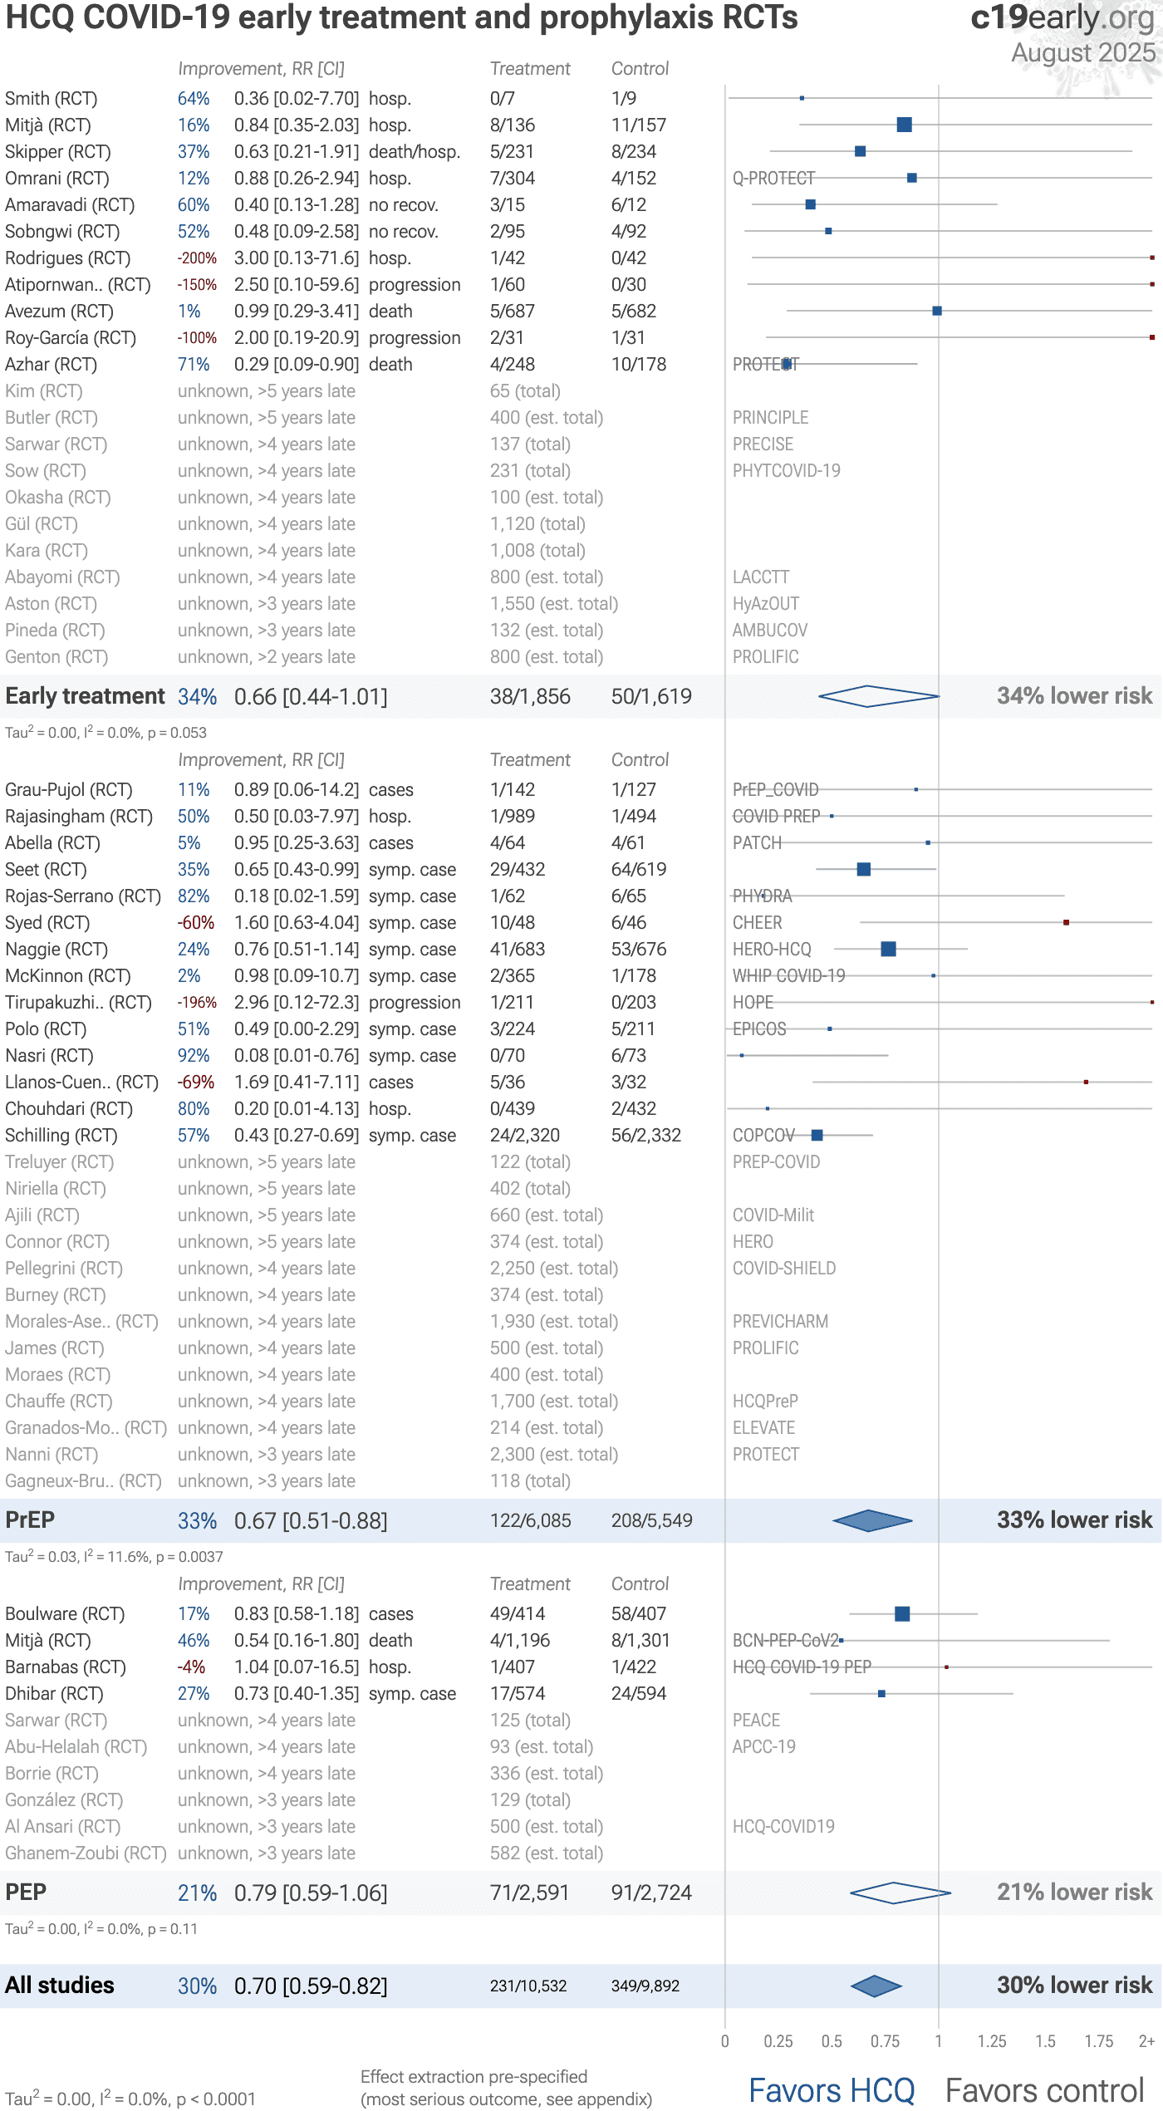
Task: Select the Azhar (RCT) study name
Action: 52,365
